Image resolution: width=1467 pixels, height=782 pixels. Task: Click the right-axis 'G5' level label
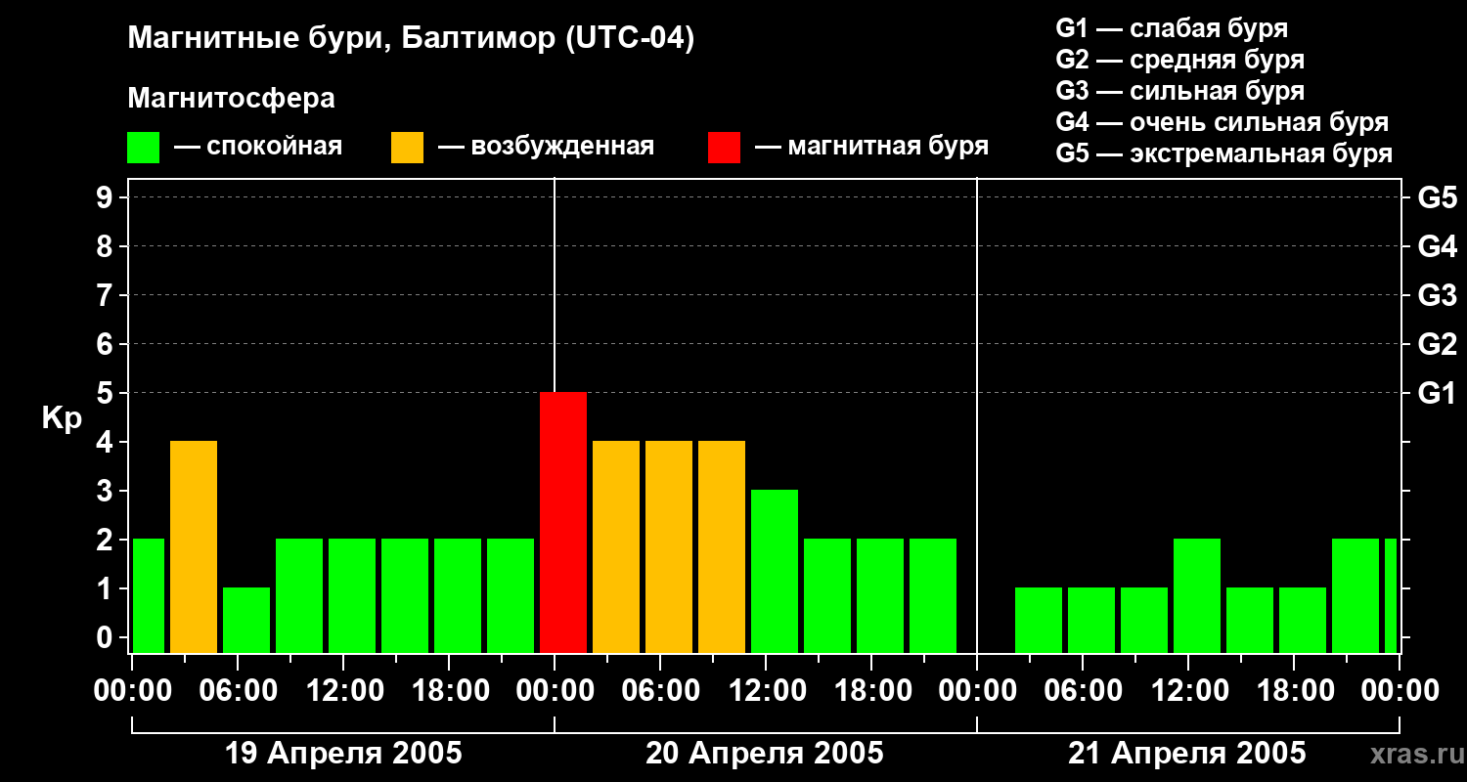tap(1437, 197)
